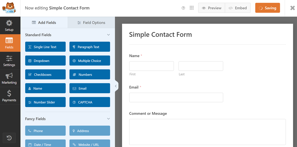This screenshot has width=297, height=147.
Task: Open the apps grid menu icon
Action: 192,8
